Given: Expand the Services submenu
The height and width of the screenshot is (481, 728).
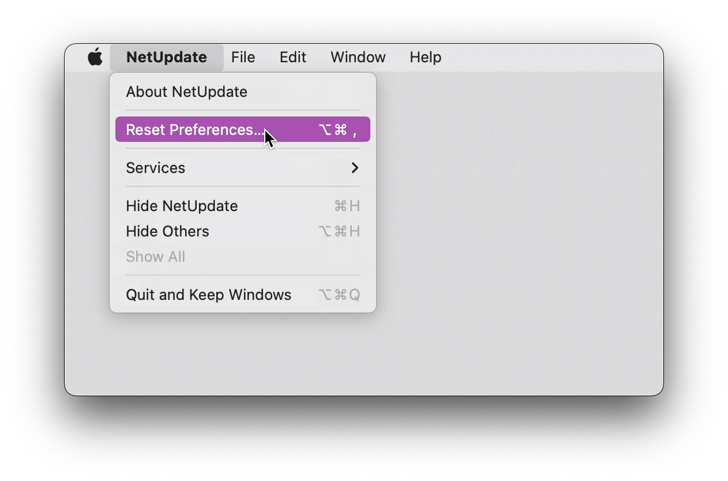Looking at the screenshot, I should 243,168.
